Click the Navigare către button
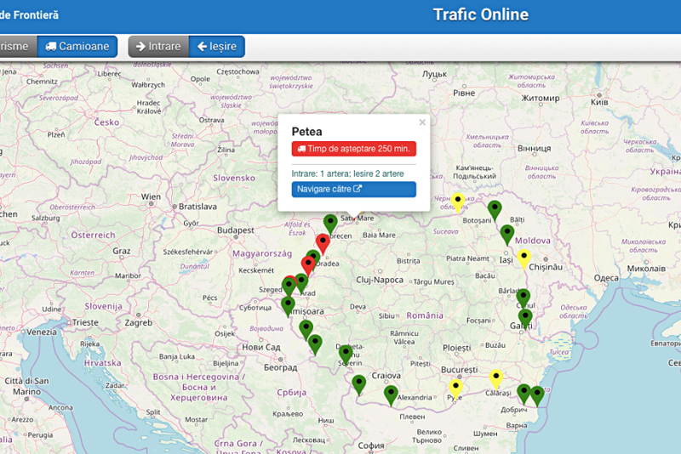Image resolution: width=681 pixels, height=454 pixels. pyautogui.click(x=353, y=189)
